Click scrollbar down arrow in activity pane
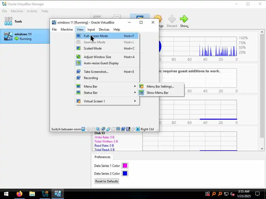Screen dimensions: 266x199 pos(262,148)
